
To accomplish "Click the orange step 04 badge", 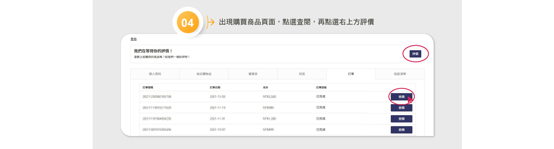I will tap(188, 22).
